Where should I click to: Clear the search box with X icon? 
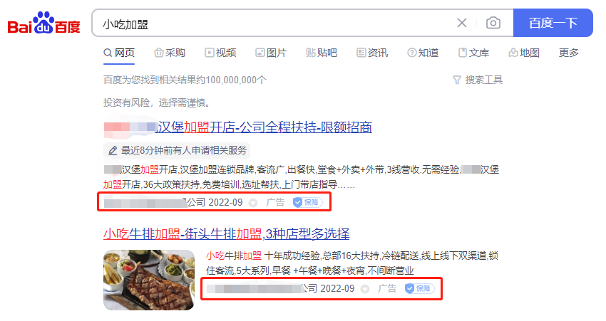point(462,23)
